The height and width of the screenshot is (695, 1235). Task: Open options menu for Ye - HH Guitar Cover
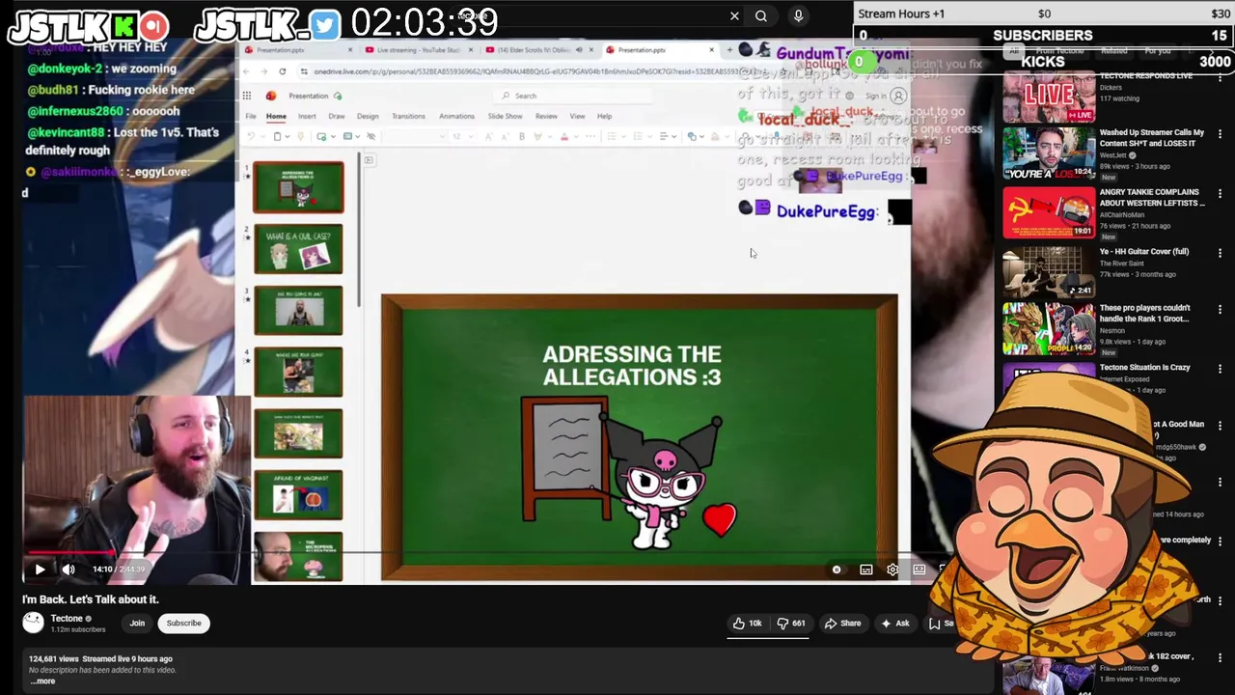tap(1220, 253)
